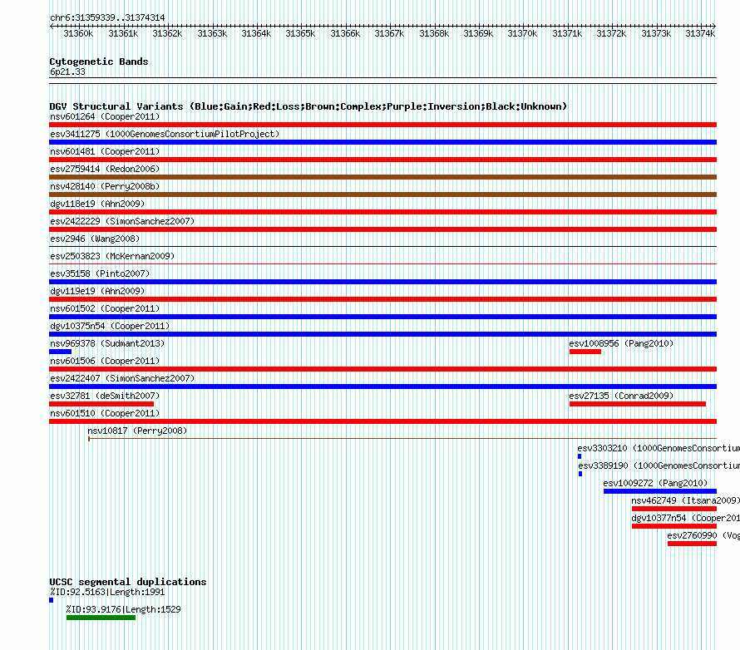The image size is (740, 650).
Task: Click the blue bar of esv1009272
Action: (x=660, y=491)
